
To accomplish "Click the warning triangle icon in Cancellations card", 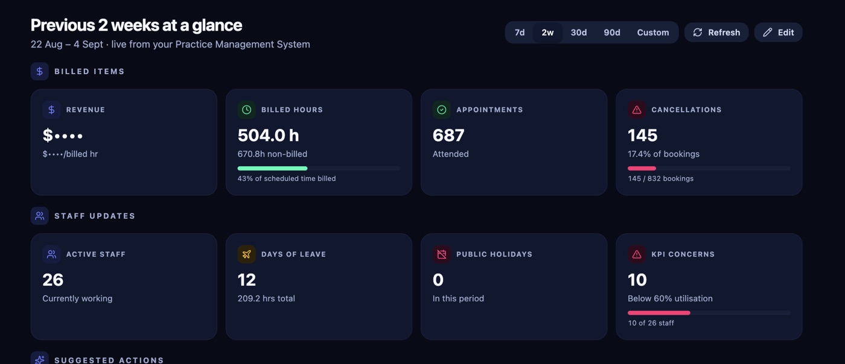I will pyautogui.click(x=637, y=110).
